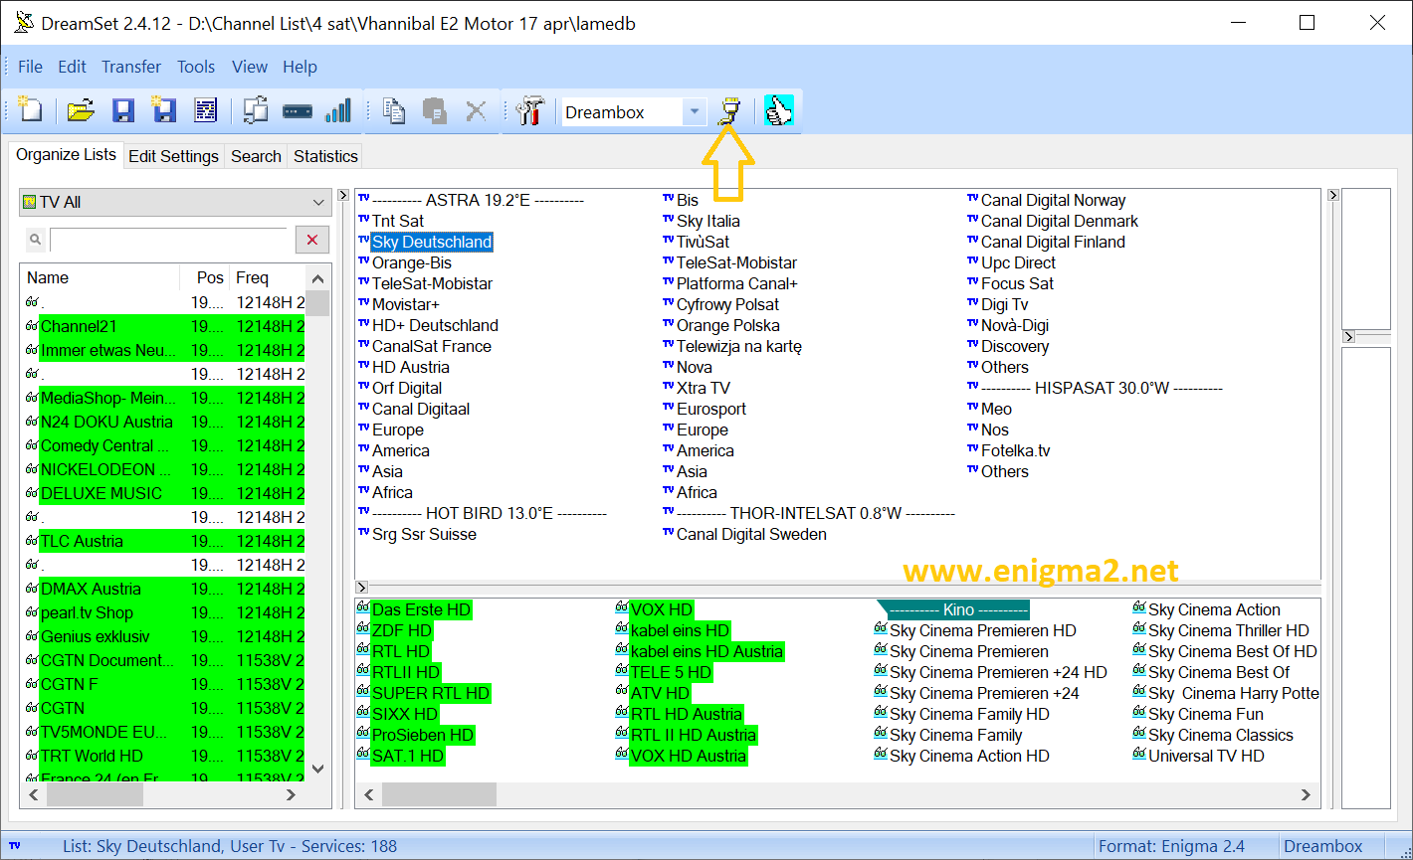Sort by the Name column header
This screenshot has width=1413, height=860.
101,277
